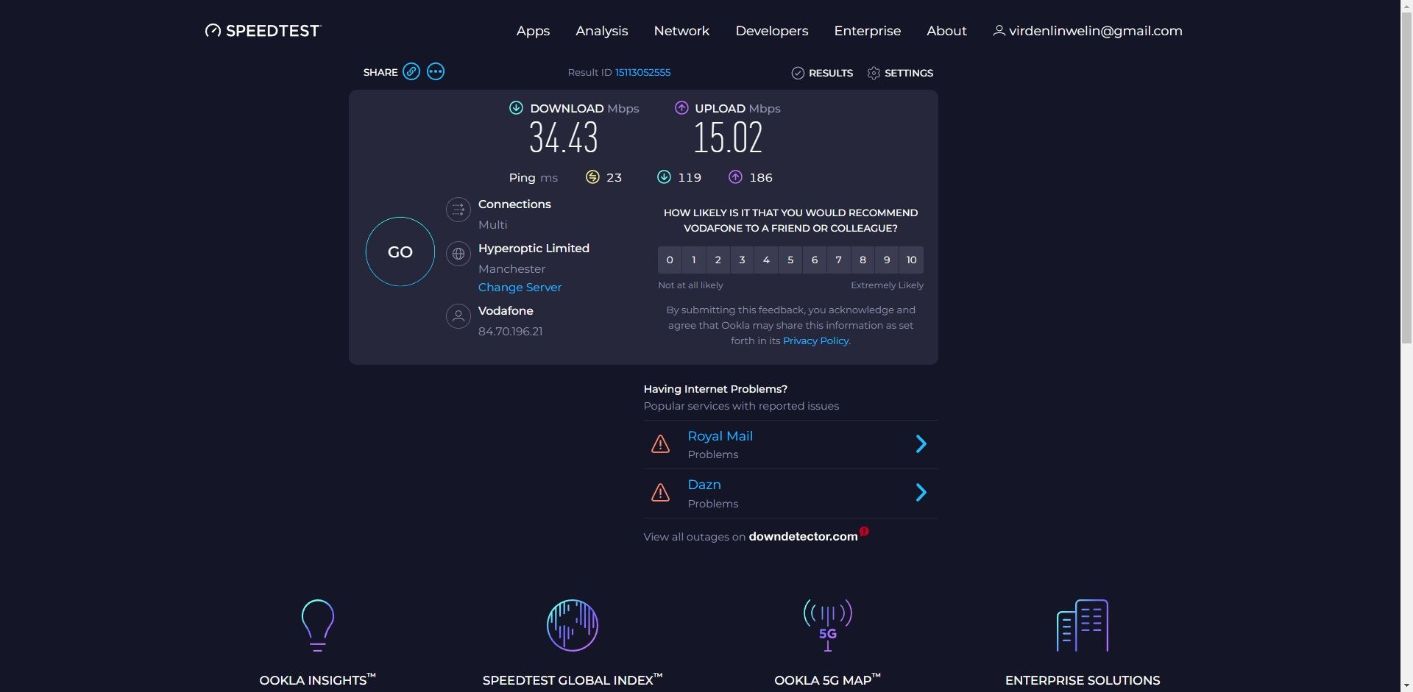Select rating 0 Not at all likely
The width and height of the screenshot is (1413, 692).
[669, 260]
